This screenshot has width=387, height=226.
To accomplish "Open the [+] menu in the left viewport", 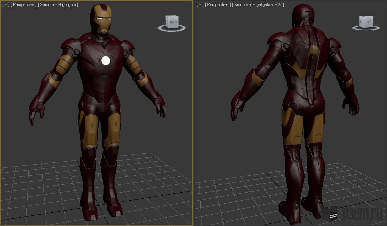I will pos(6,5).
